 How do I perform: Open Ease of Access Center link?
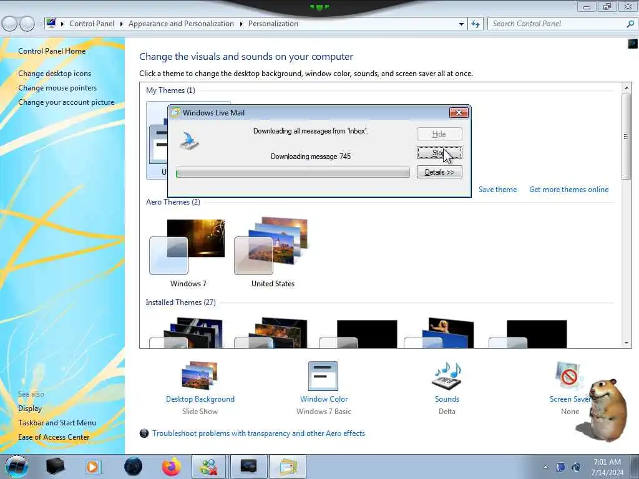click(54, 437)
